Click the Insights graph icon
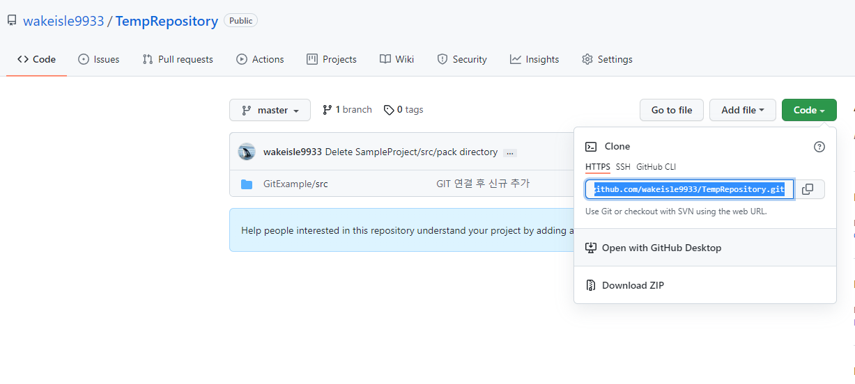This screenshot has height=384, width=855. click(x=516, y=59)
